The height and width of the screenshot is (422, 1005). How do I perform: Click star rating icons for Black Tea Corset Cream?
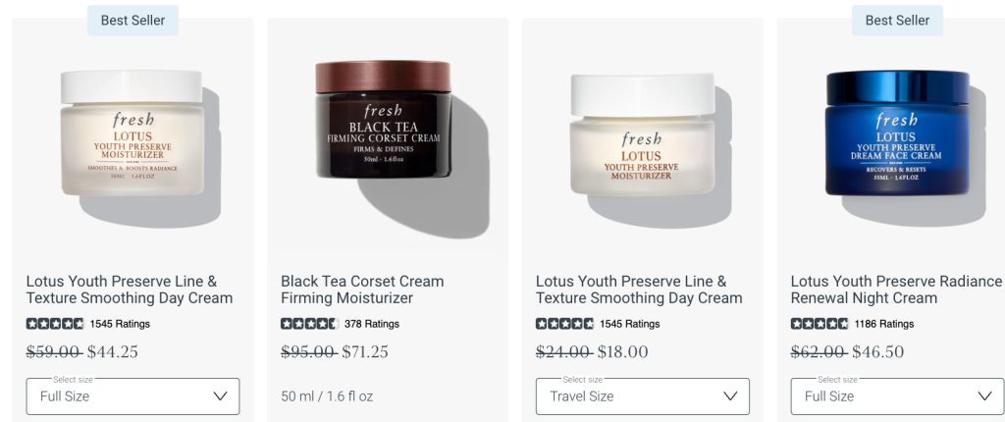point(309,324)
